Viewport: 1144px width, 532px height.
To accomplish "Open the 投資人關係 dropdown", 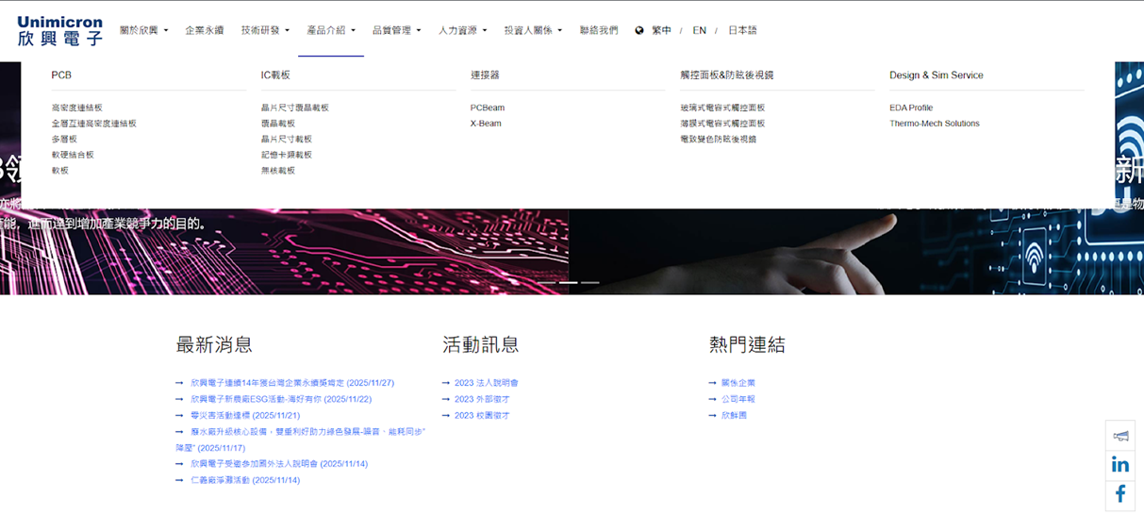I will pos(532,30).
